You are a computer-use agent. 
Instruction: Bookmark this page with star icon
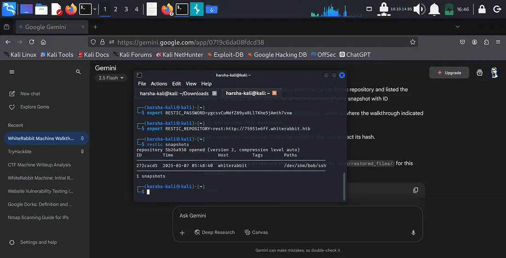(413, 42)
